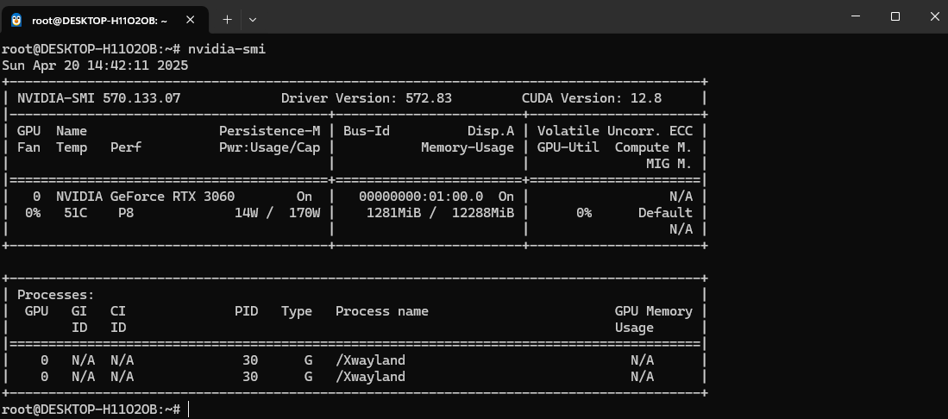The image size is (948, 419).
Task: Click the Default compute mode value
Action: coord(666,213)
